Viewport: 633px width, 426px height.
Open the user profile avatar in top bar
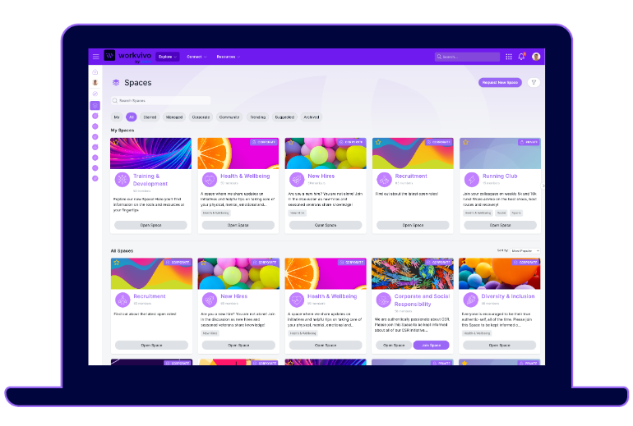click(536, 57)
